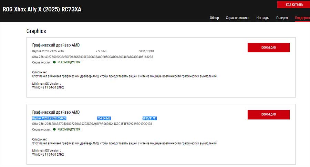Click the description paragraph in the 2026/03/18 driver card
This screenshot has height=167, width=310.
[125, 76]
